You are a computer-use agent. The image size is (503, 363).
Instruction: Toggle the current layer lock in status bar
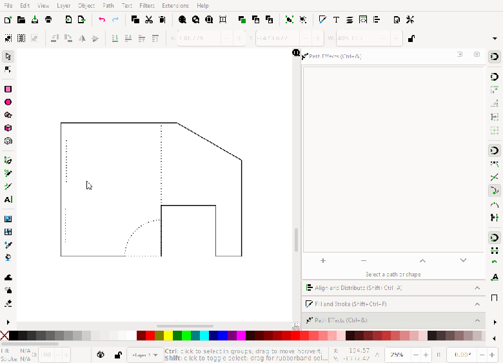click(x=117, y=355)
